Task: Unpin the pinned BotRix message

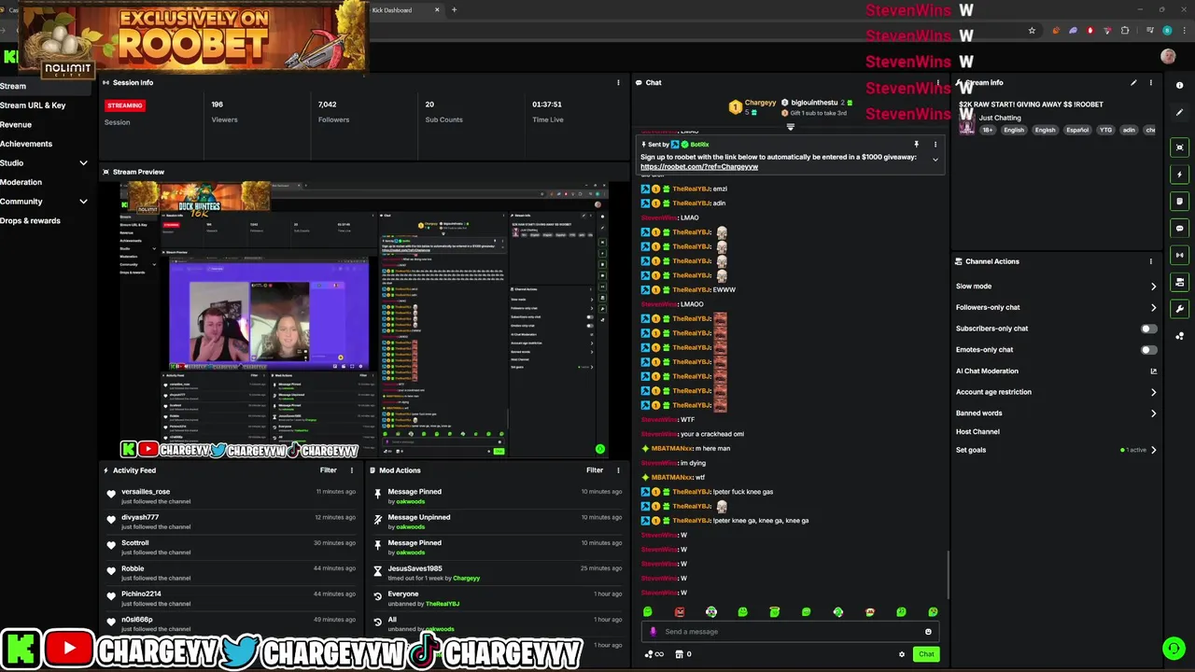Action: (x=916, y=145)
